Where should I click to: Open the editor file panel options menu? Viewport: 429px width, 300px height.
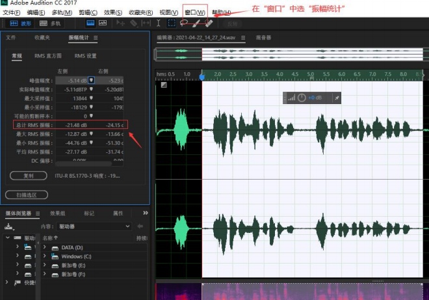[243, 38]
